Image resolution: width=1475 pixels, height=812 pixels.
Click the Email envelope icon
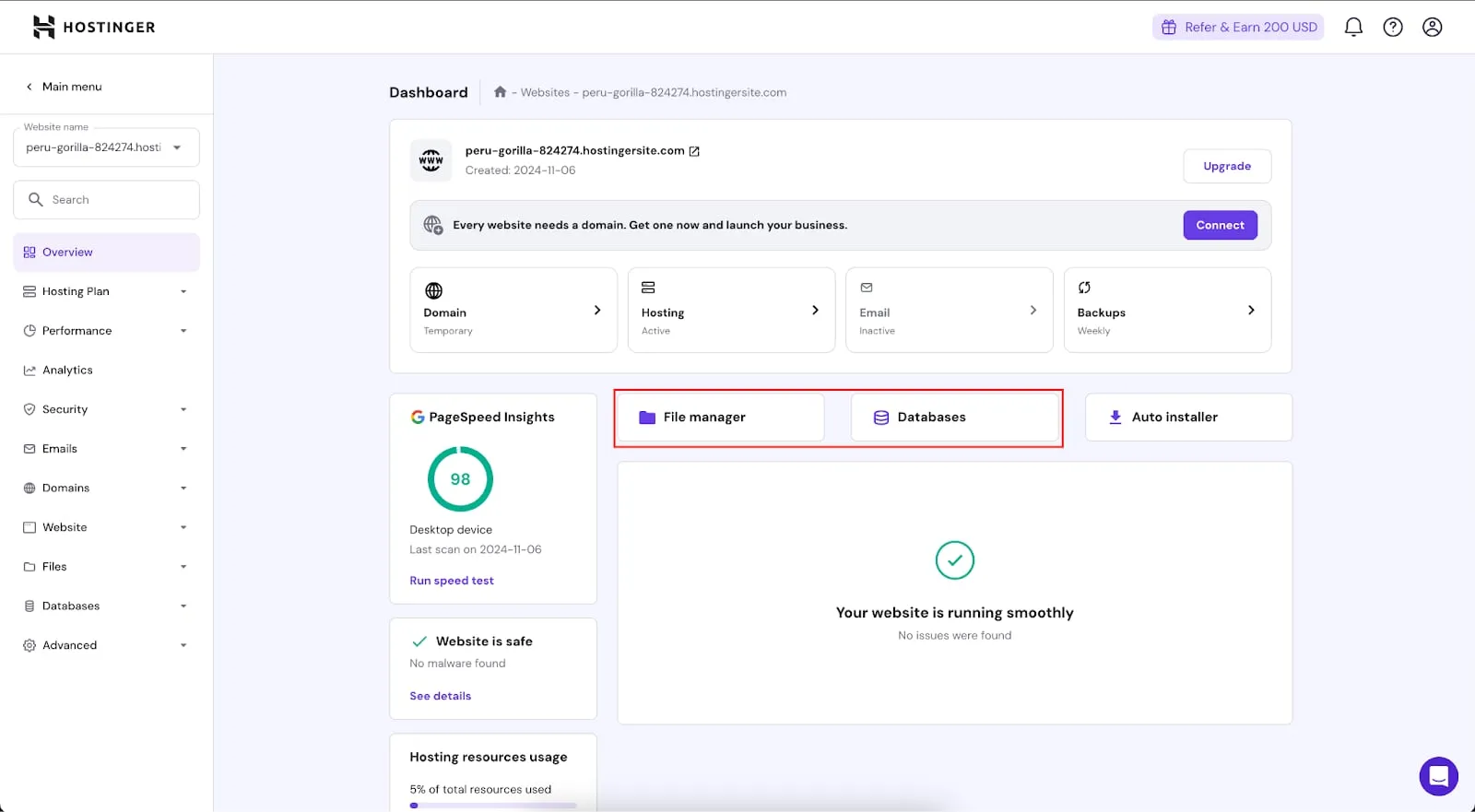click(867, 288)
